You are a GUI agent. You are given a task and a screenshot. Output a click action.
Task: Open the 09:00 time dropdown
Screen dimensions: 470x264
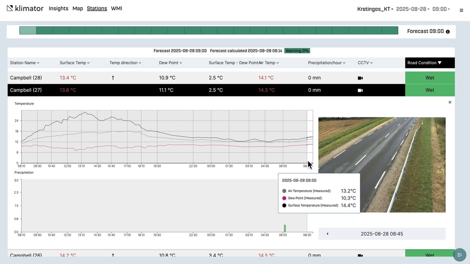(441, 9)
